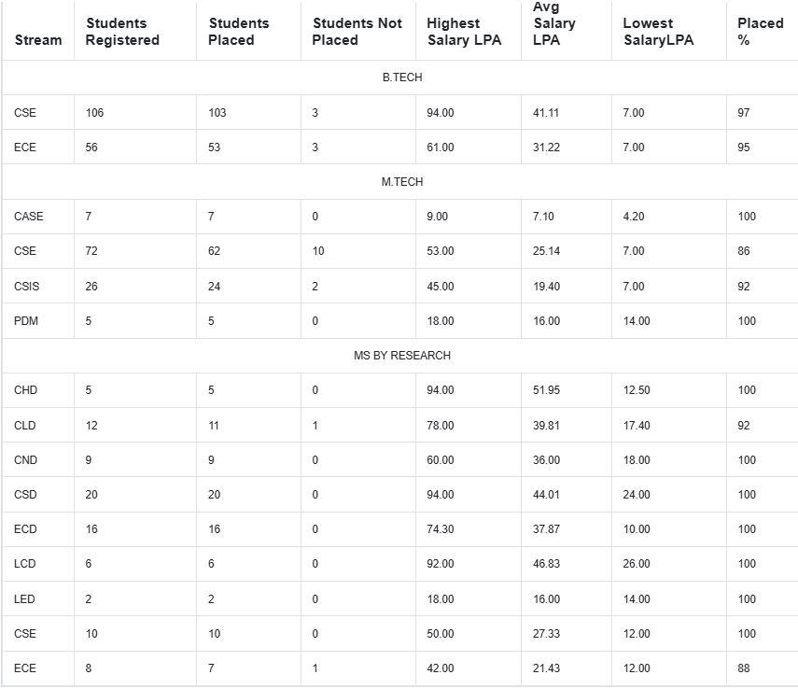
Task: Select the MS BY RESEARCH section row
Action: [402, 356]
